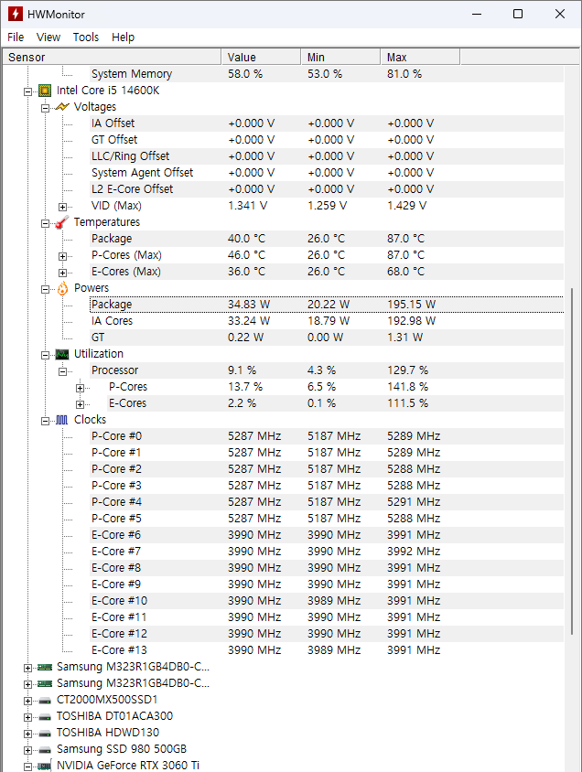Collapse the NVIDIA GeForce RTX 3060 Ti node

(x=28, y=767)
